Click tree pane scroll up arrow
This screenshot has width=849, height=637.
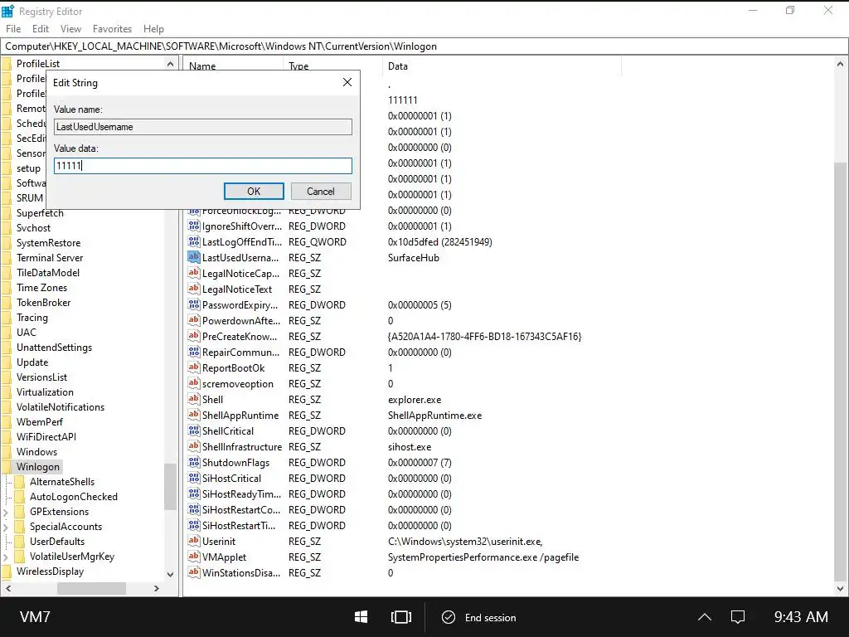170,64
